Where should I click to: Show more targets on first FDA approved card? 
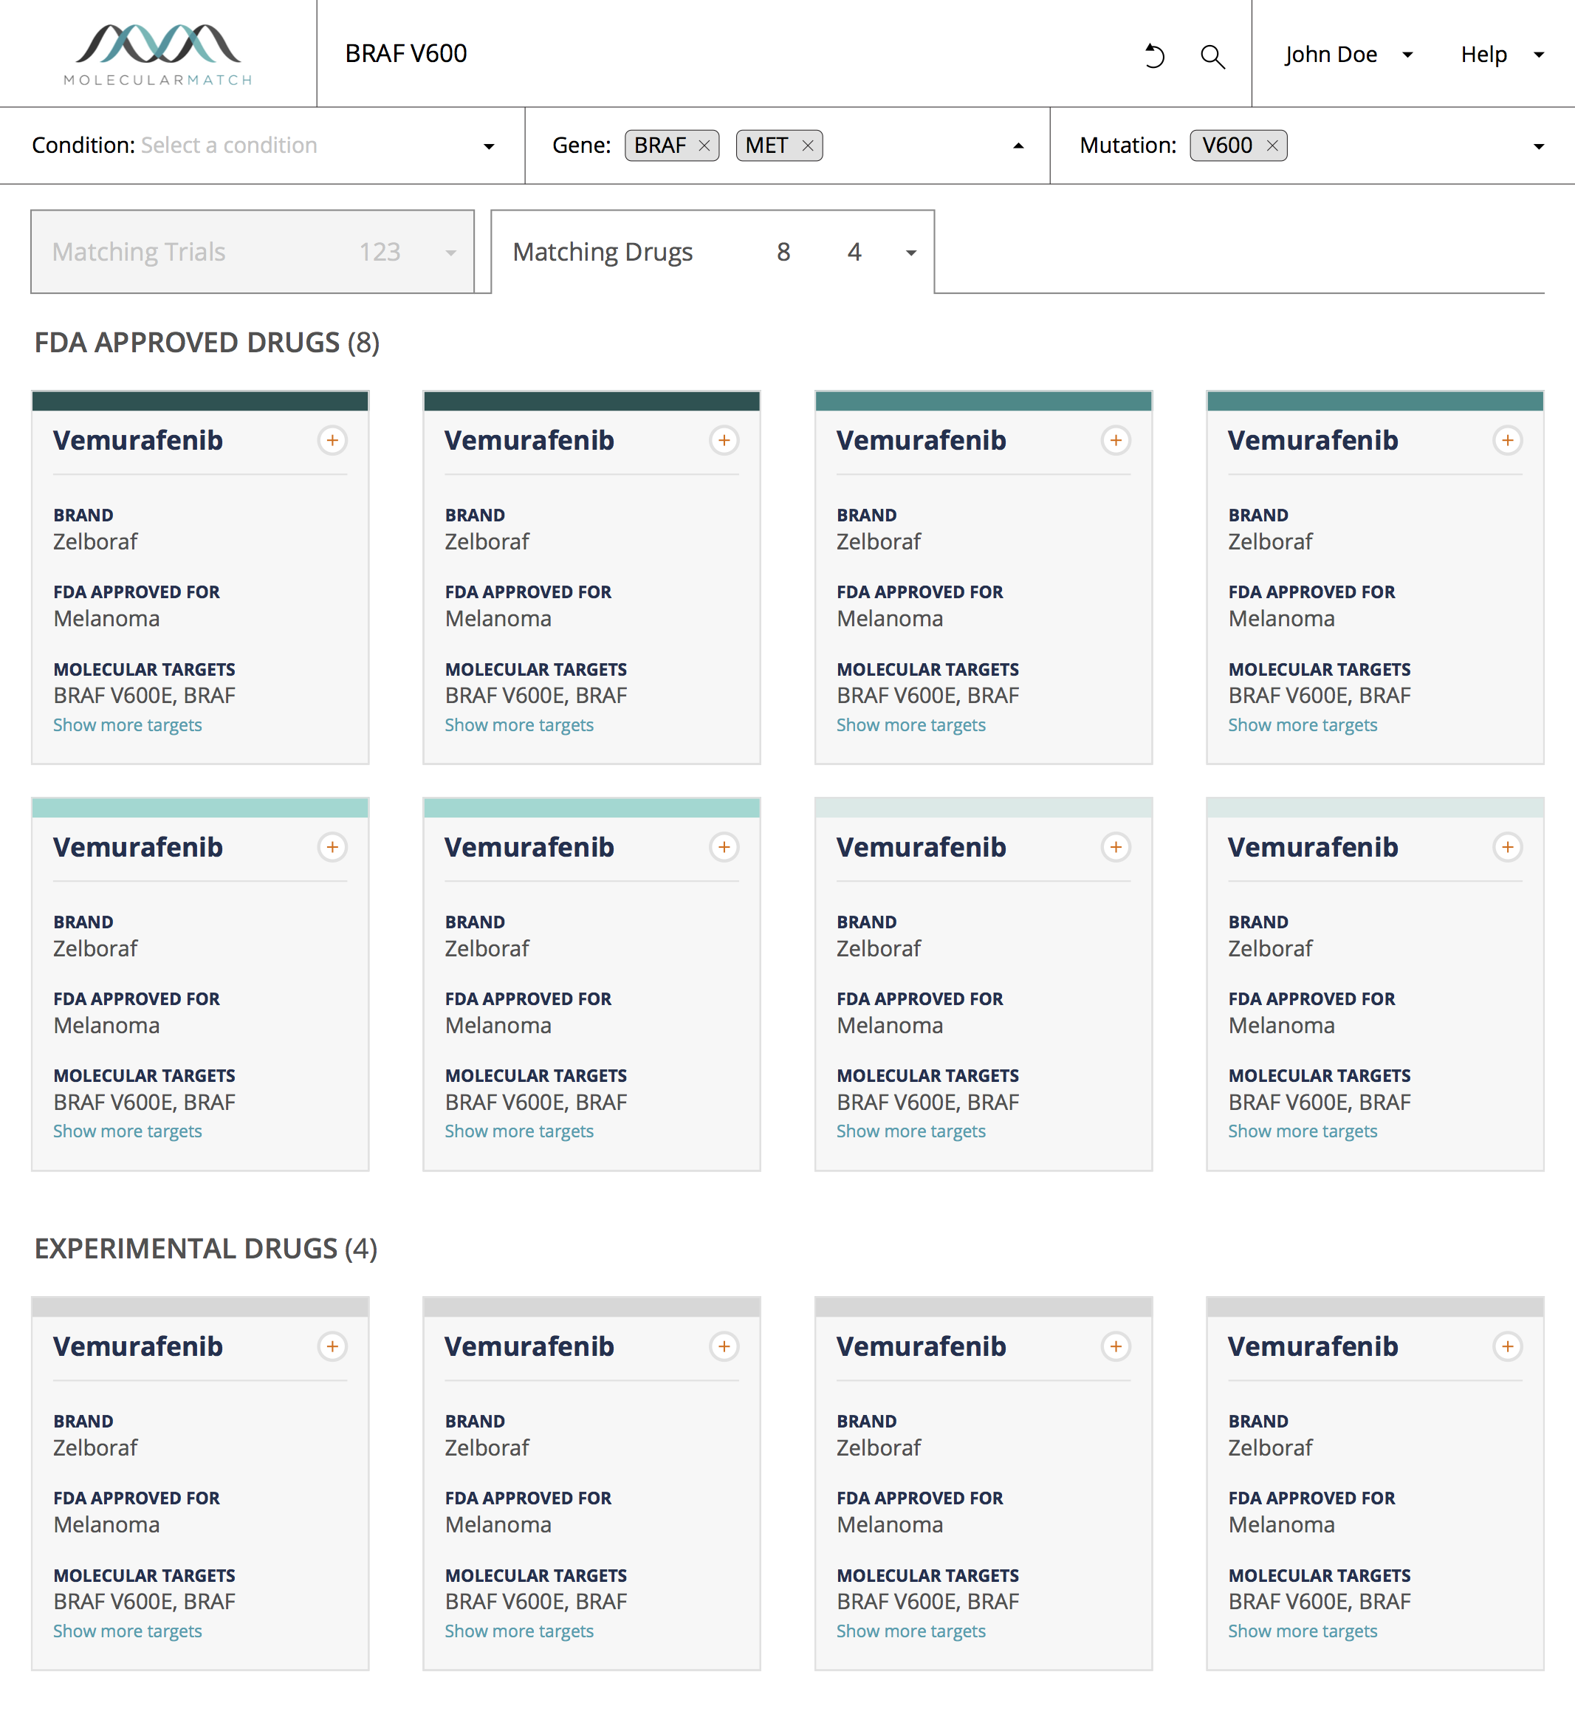[x=127, y=725]
